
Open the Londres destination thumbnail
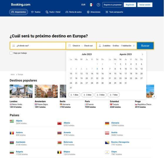pyautogui.click(x=21, y=91)
